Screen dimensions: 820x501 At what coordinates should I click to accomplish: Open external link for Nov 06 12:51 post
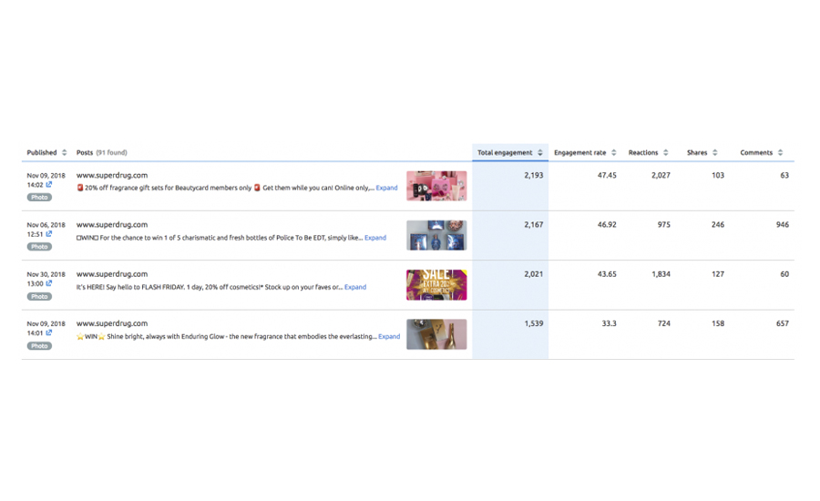(x=49, y=234)
